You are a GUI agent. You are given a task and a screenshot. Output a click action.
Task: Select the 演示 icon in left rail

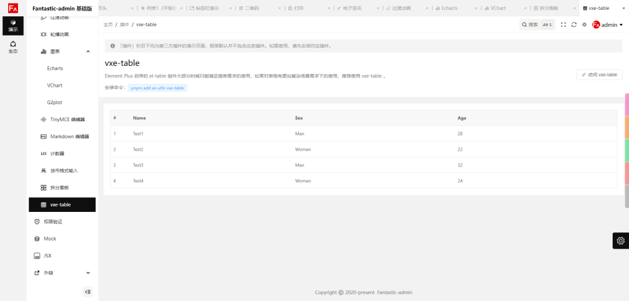[13, 26]
